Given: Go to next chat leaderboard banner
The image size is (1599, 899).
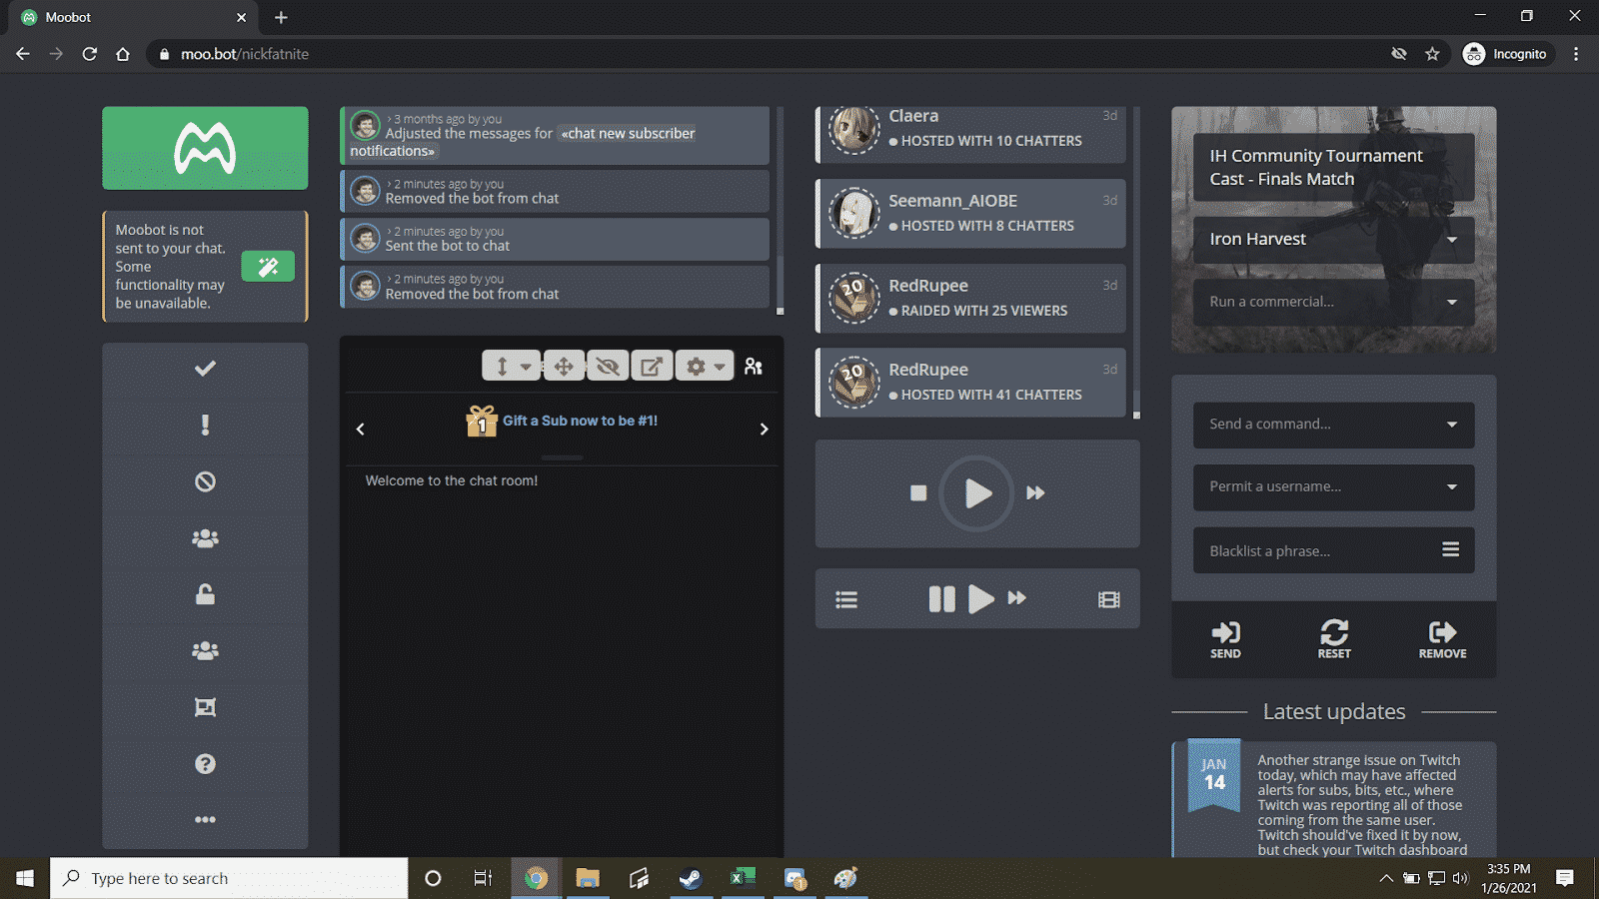Looking at the screenshot, I should (764, 430).
